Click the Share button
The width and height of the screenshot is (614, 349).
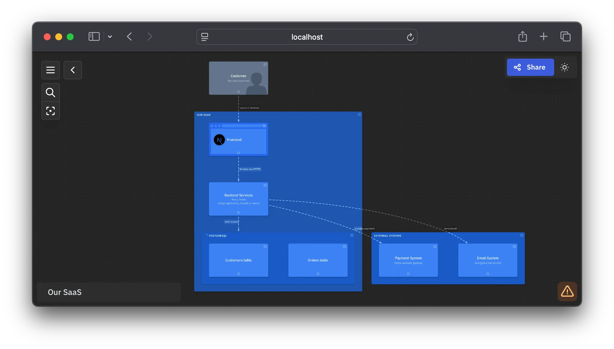[530, 67]
